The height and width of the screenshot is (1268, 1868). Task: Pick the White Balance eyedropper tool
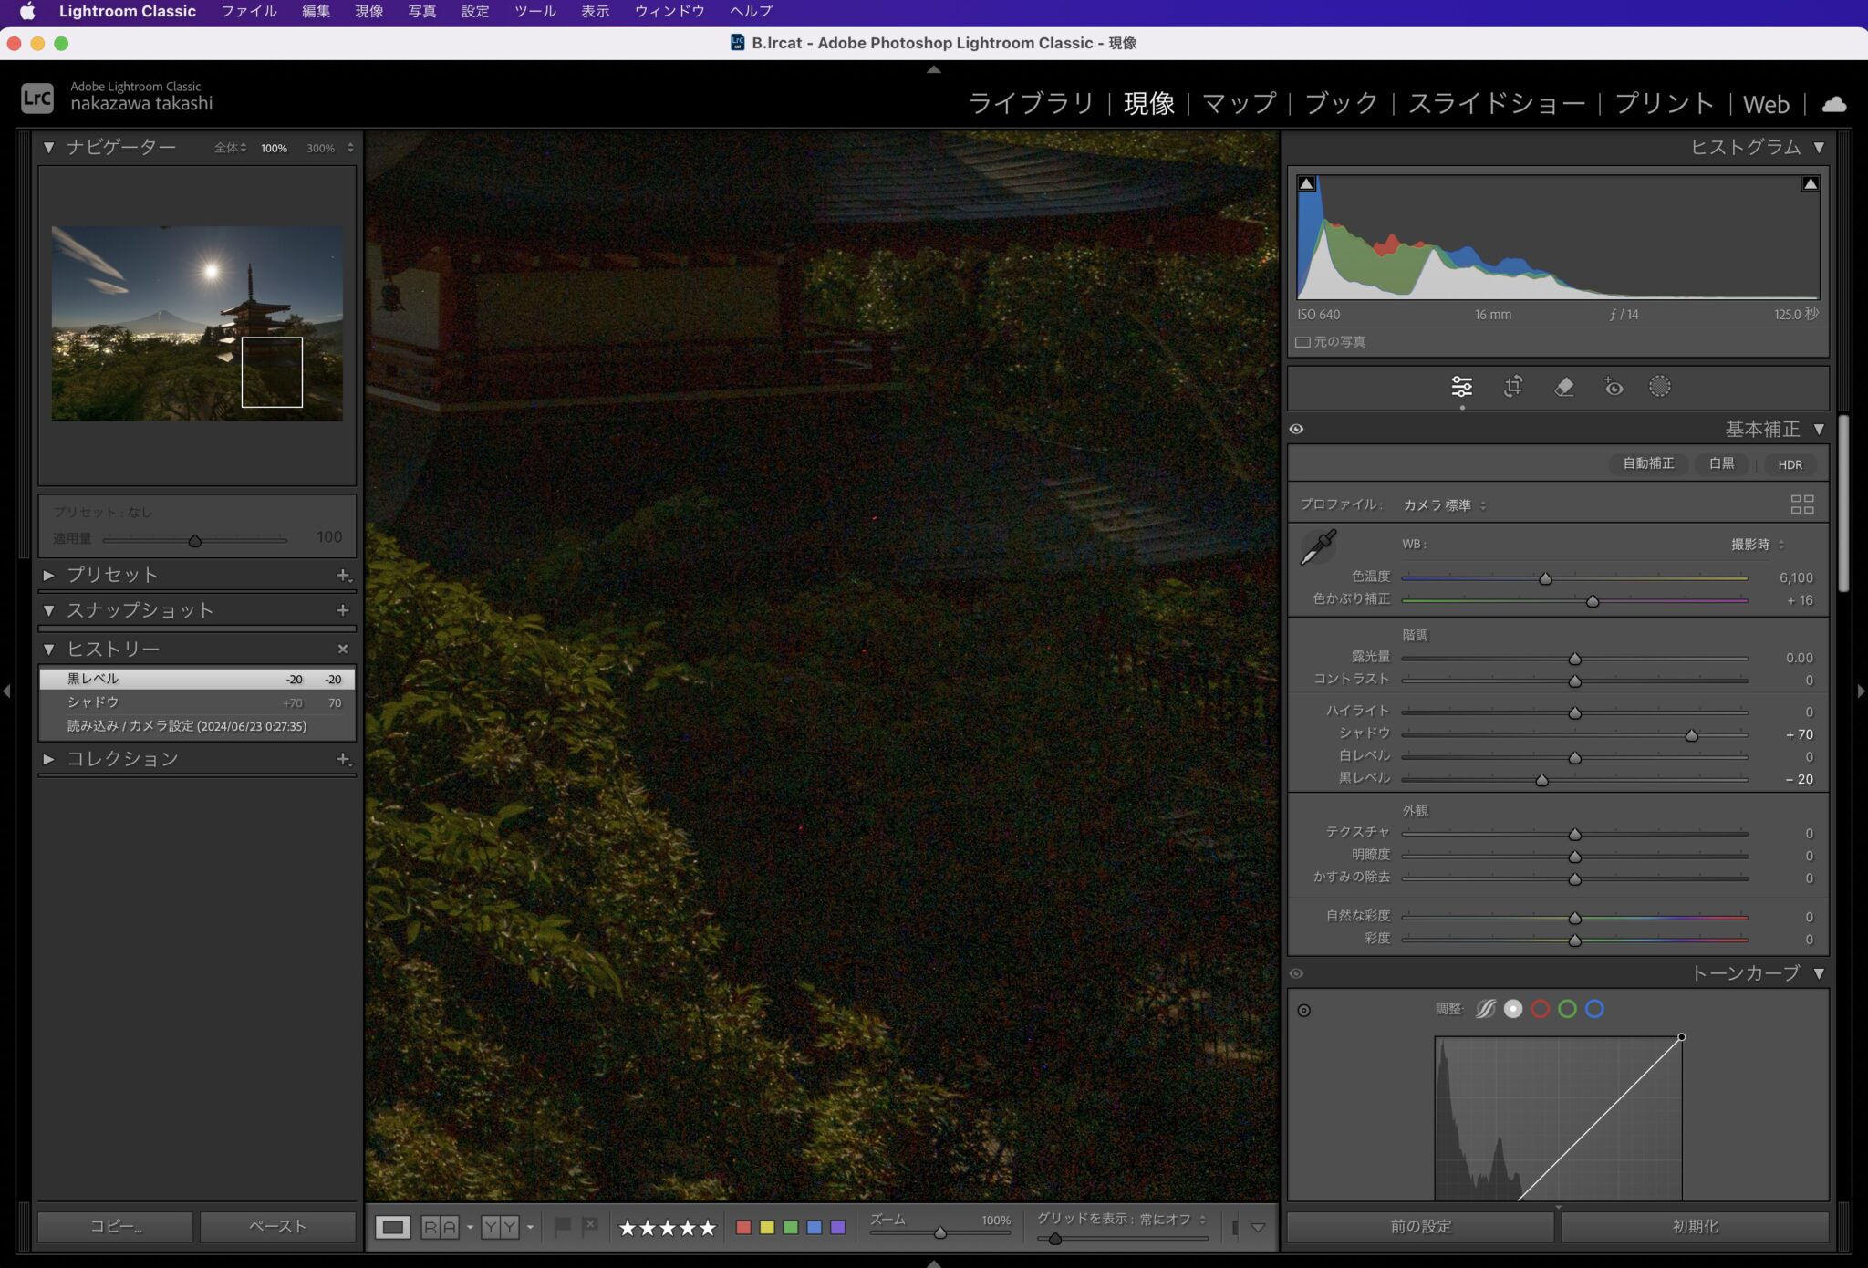(1318, 547)
